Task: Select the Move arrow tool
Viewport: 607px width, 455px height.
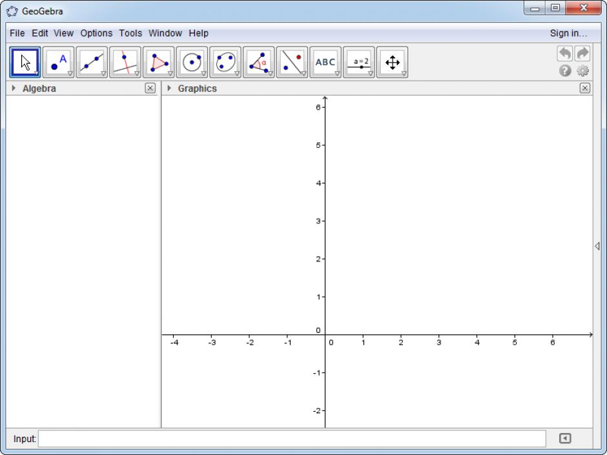Action: tap(26, 62)
